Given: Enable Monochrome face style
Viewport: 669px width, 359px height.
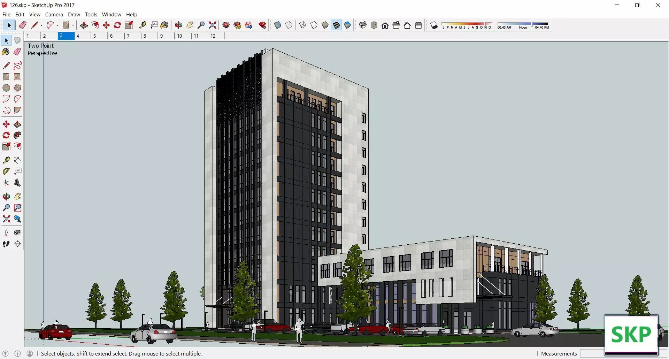Looking at the screenshot, I should 347,25.
